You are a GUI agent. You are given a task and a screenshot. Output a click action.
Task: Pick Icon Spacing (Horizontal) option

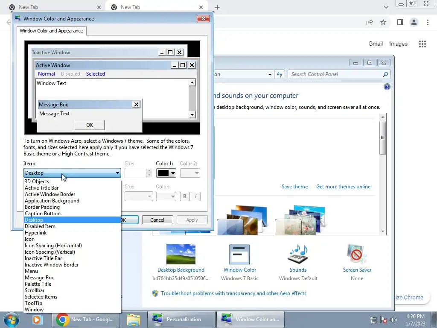pyautogui.click(x=73, y=246)
